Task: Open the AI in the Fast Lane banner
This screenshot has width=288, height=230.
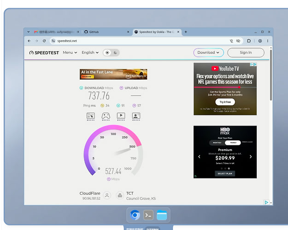Action: click(x=113, y=74)
